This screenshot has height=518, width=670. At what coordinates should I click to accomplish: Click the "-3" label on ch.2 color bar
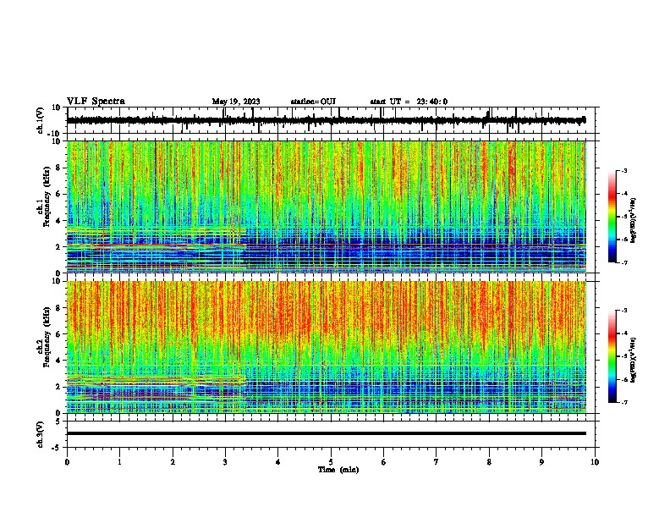(623, 311)
